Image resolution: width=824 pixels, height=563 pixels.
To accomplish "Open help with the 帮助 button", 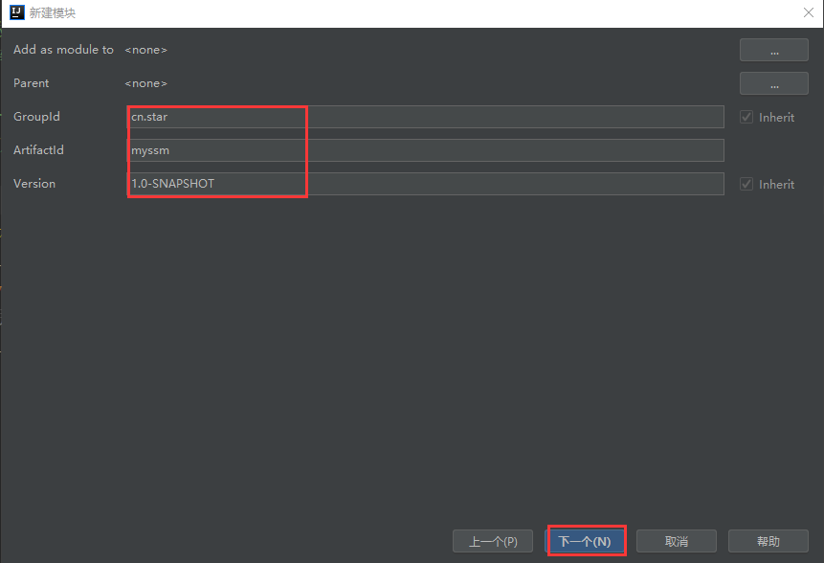I will click(768, 540).
